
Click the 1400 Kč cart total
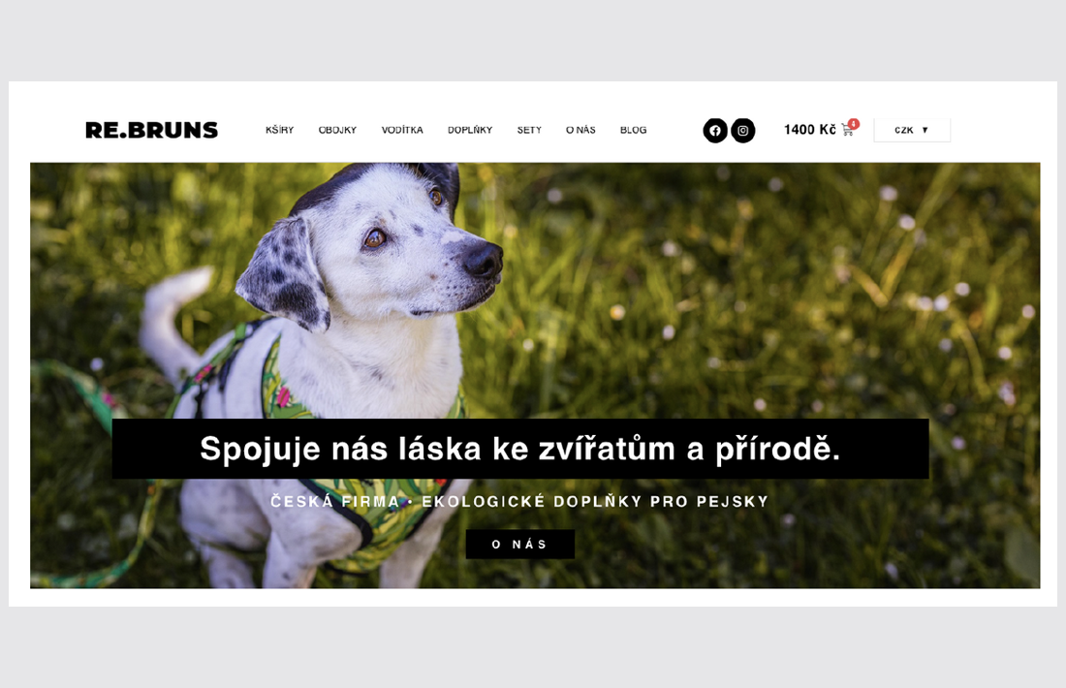point(810,130)
